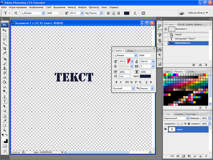
Task: Select the Ellipse shape tool
Action: [x=4, y=111]
